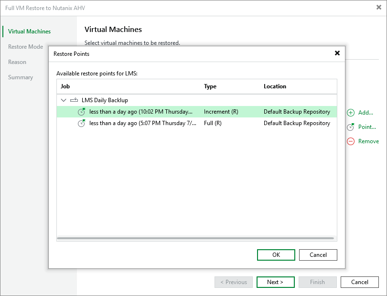Close the Restore Points dialog with the X
This screenshot has height=296, width=387.
[337, 53]
